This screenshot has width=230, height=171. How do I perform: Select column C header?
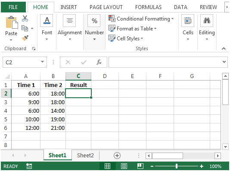[x=78, y=76]
